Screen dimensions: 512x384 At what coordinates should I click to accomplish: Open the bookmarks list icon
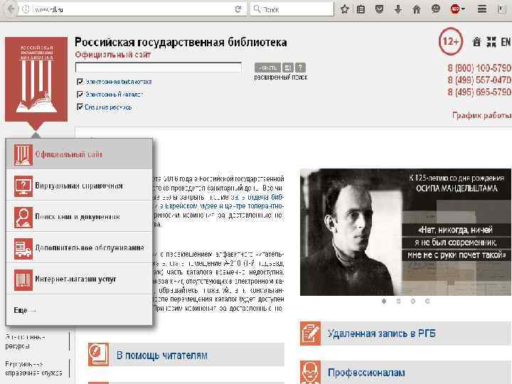coord(361,9)
